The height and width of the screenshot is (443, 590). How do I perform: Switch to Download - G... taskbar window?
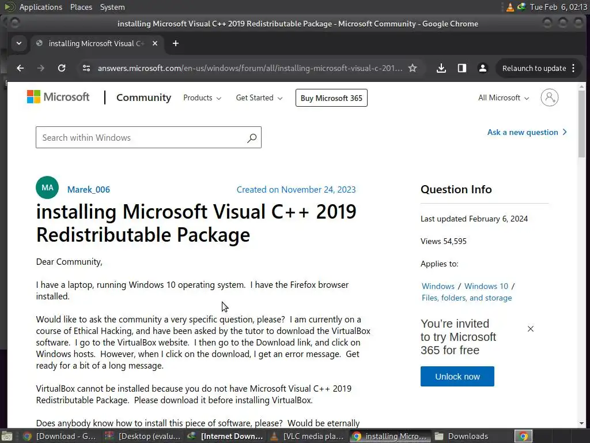[59, 436]
